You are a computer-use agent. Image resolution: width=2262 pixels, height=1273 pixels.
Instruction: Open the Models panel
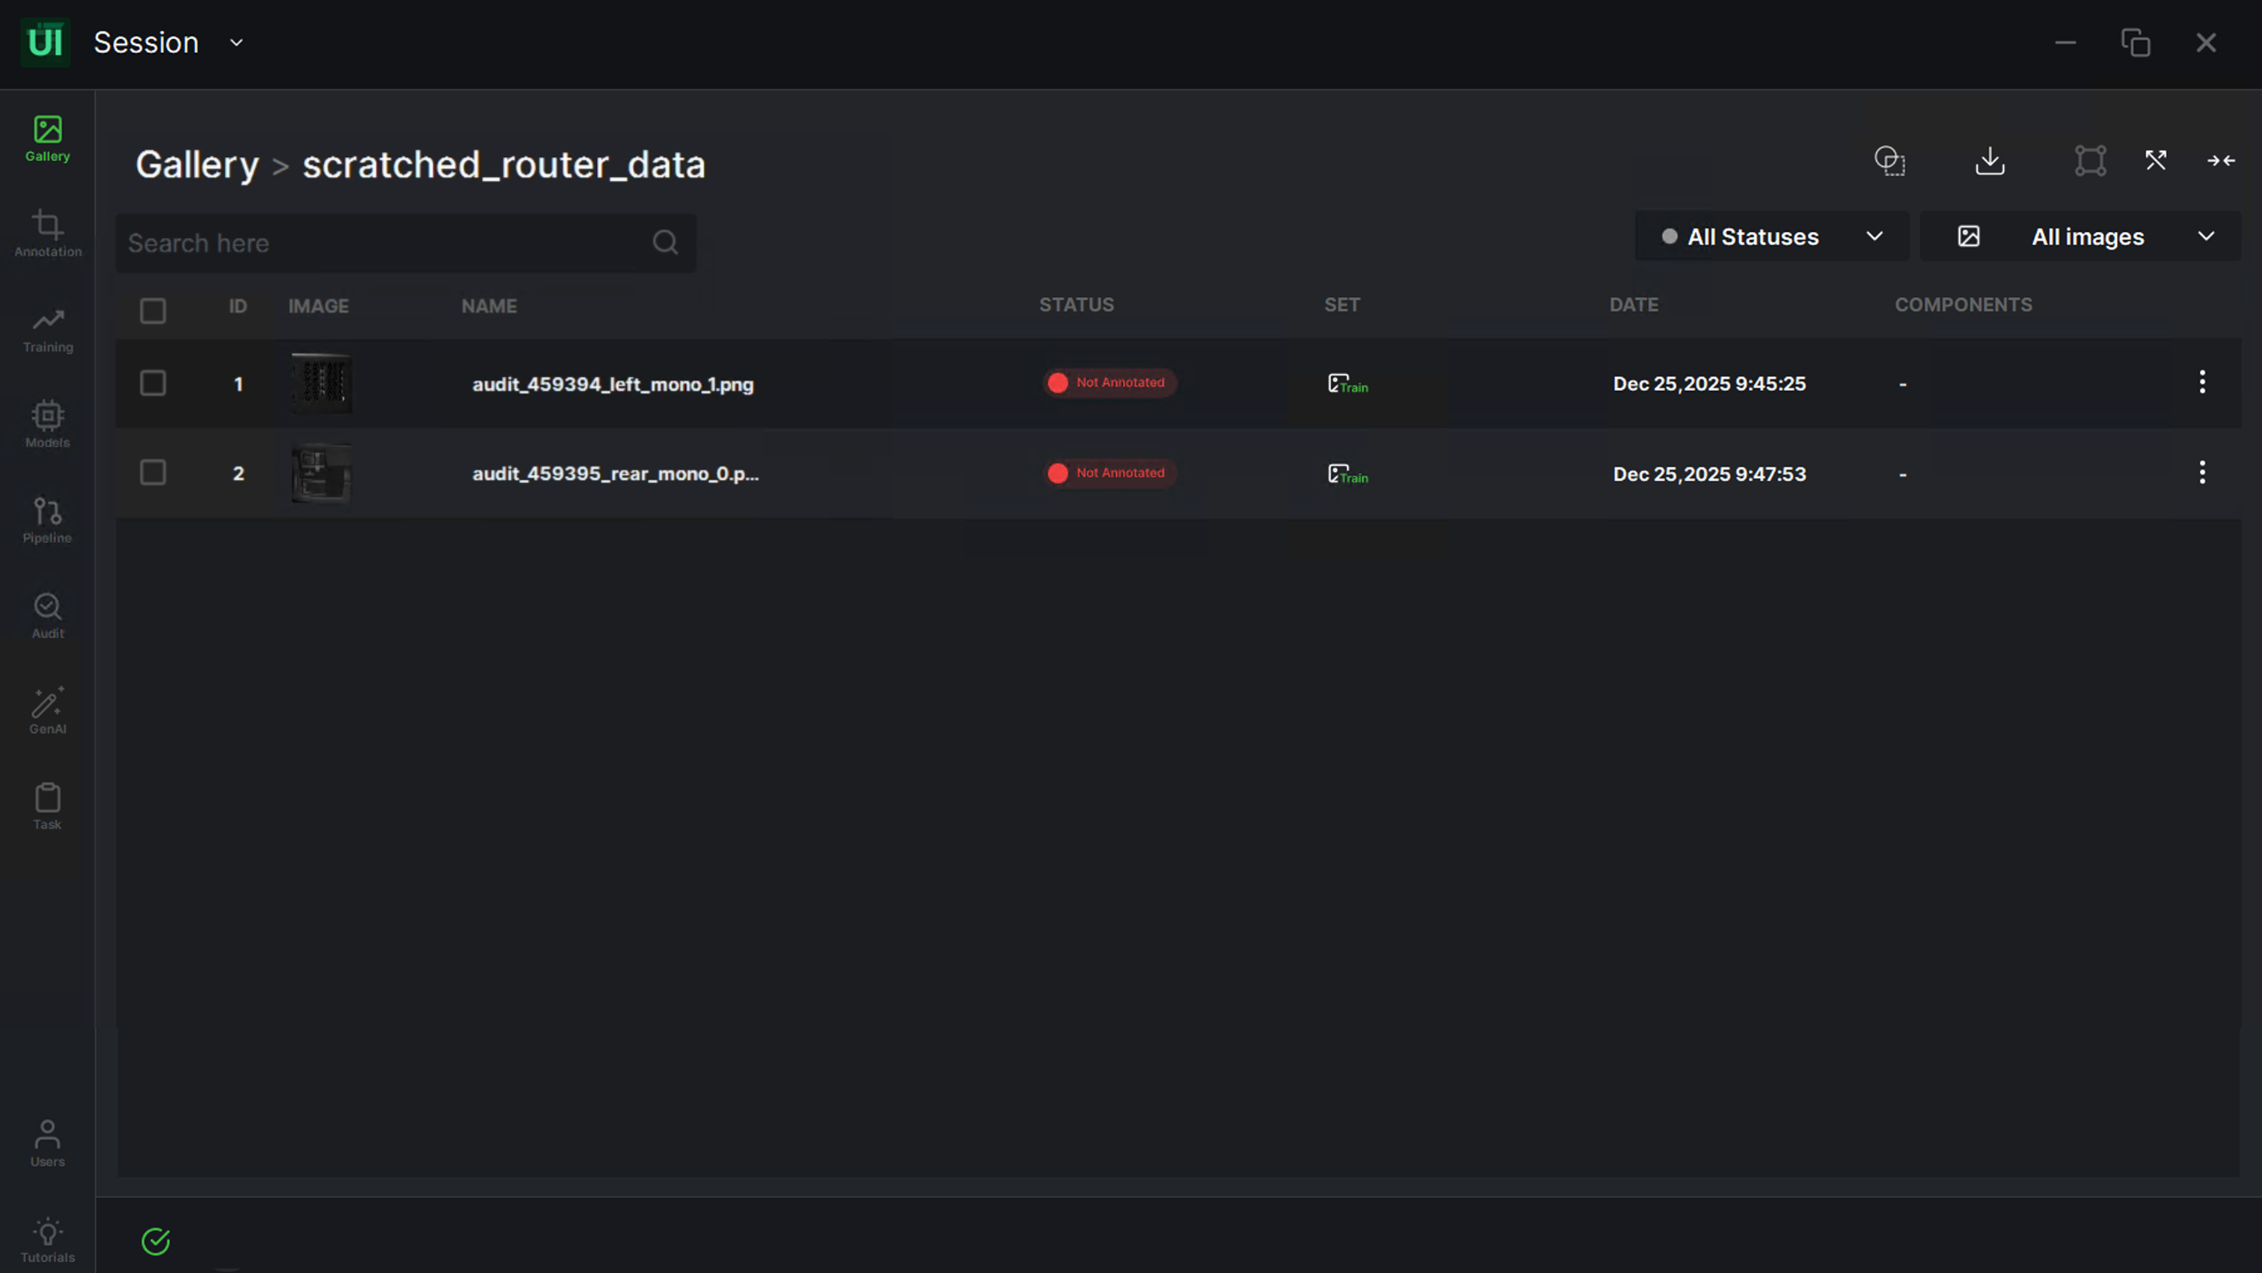point(47,424)
